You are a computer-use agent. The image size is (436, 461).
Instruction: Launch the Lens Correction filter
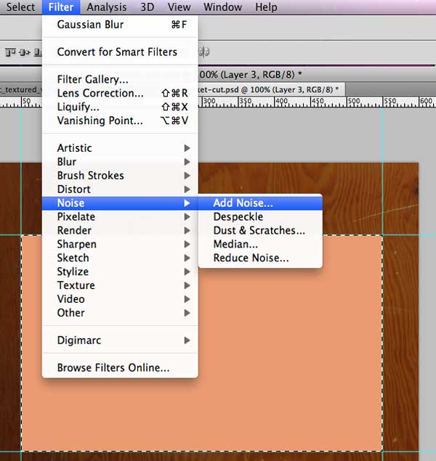click(100, 94)
